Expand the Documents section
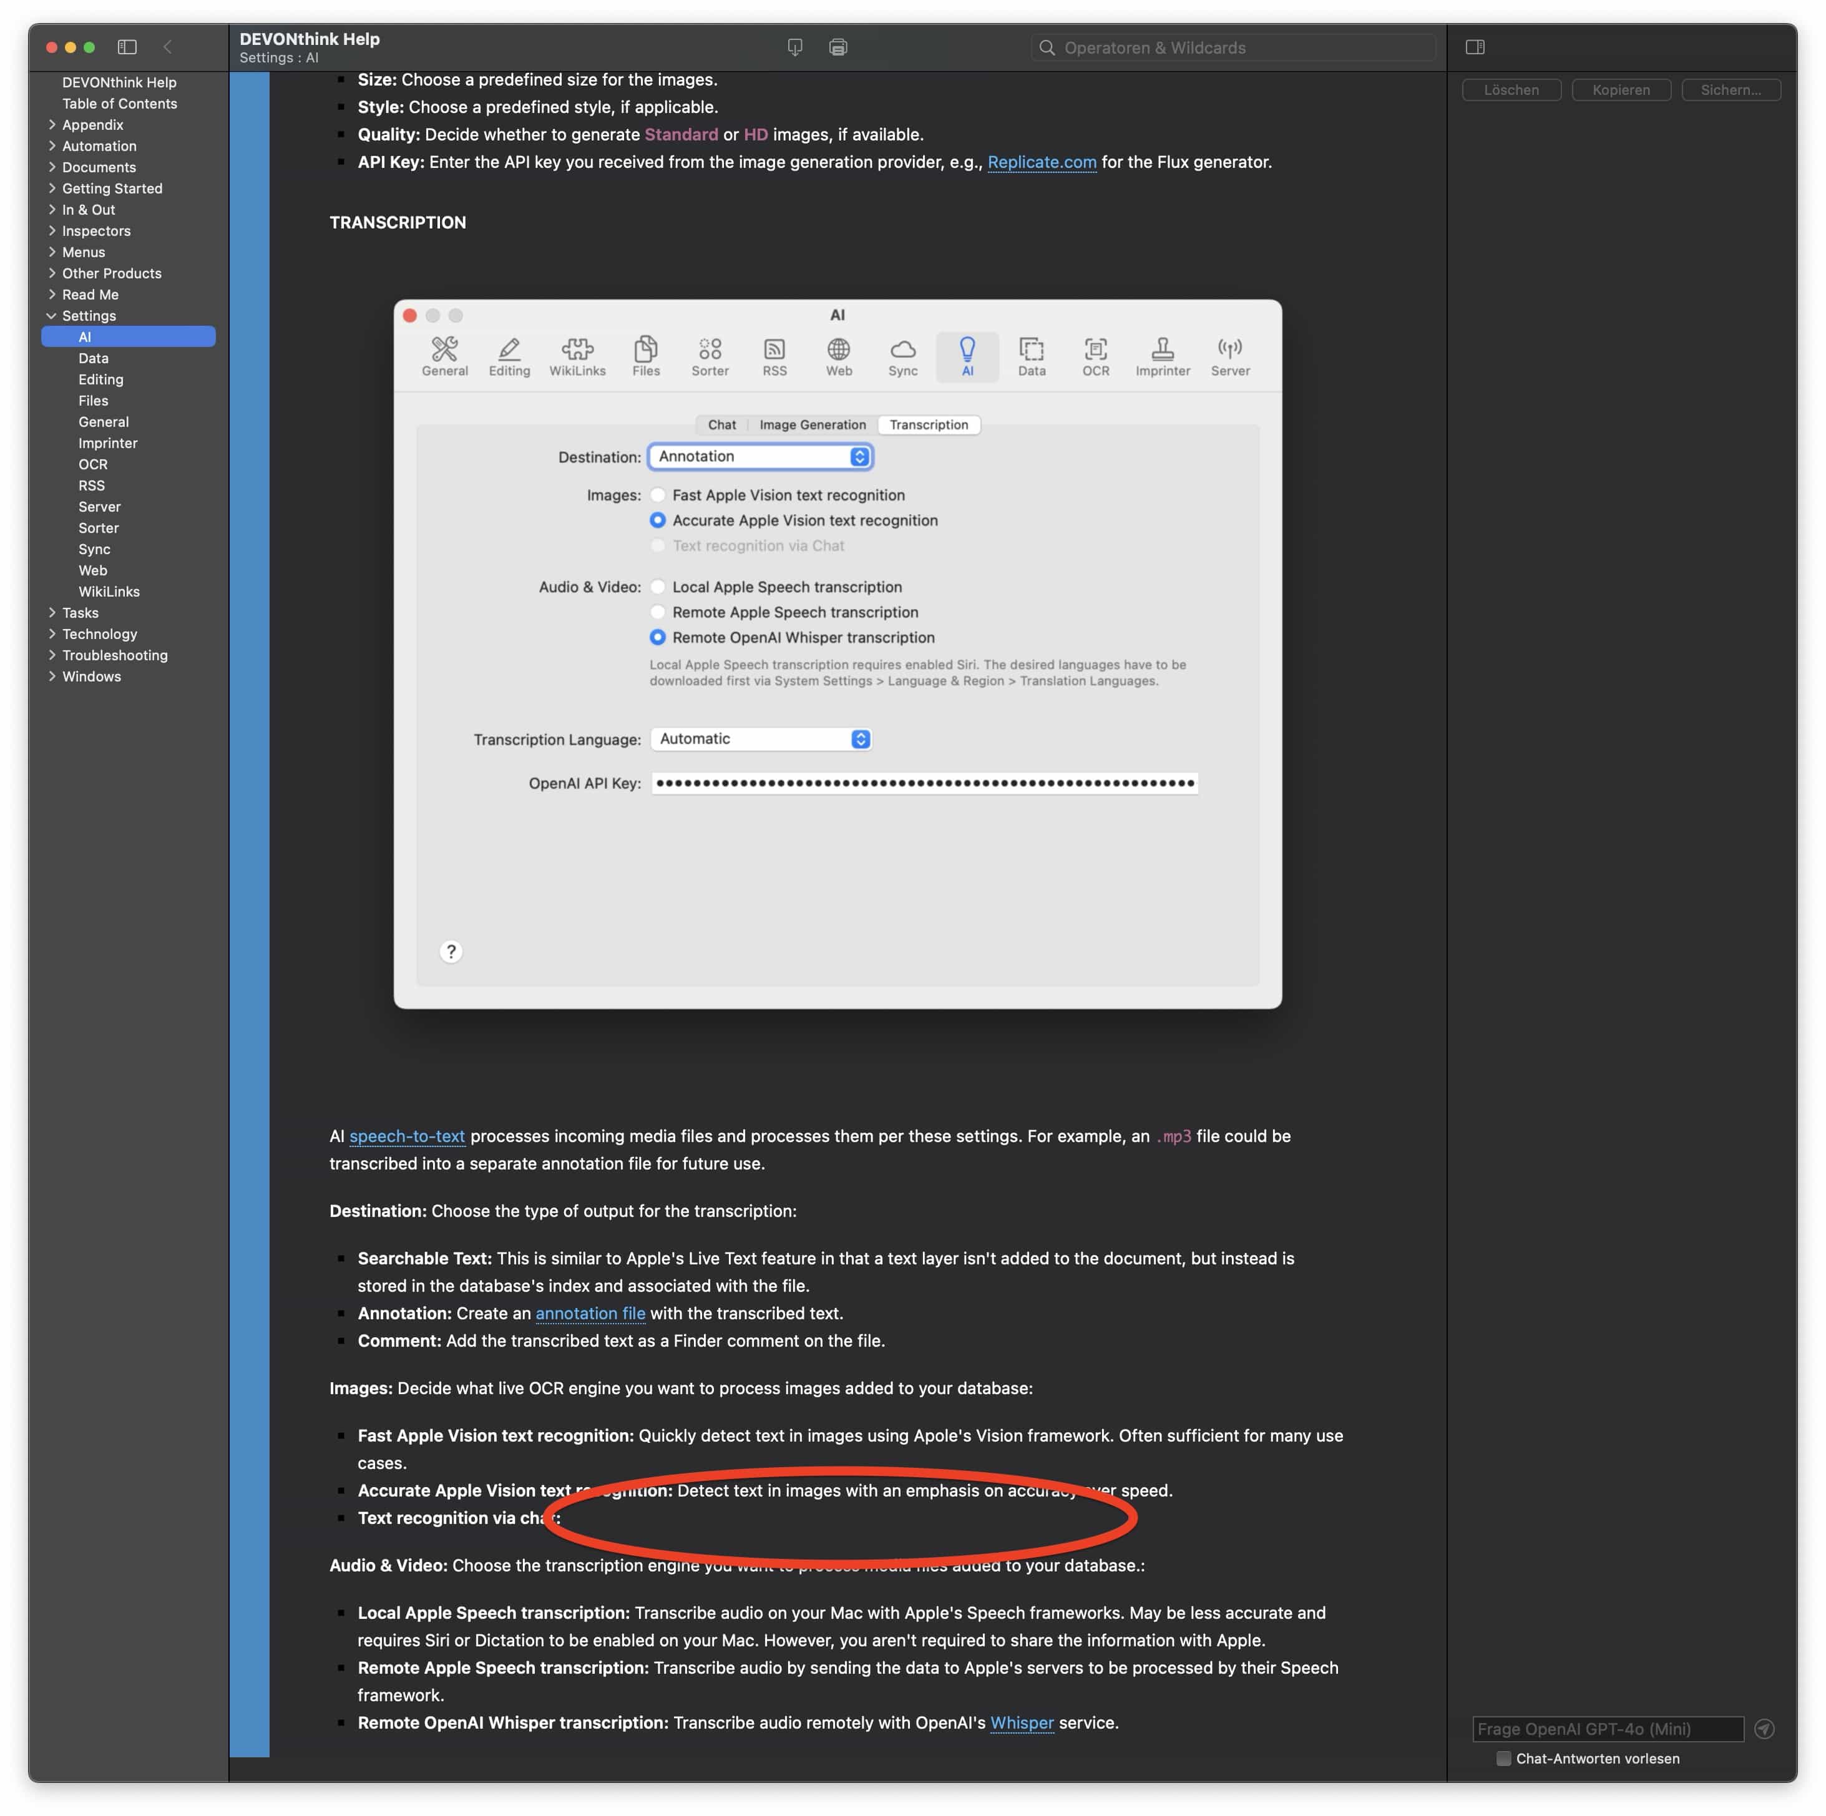 52,167
